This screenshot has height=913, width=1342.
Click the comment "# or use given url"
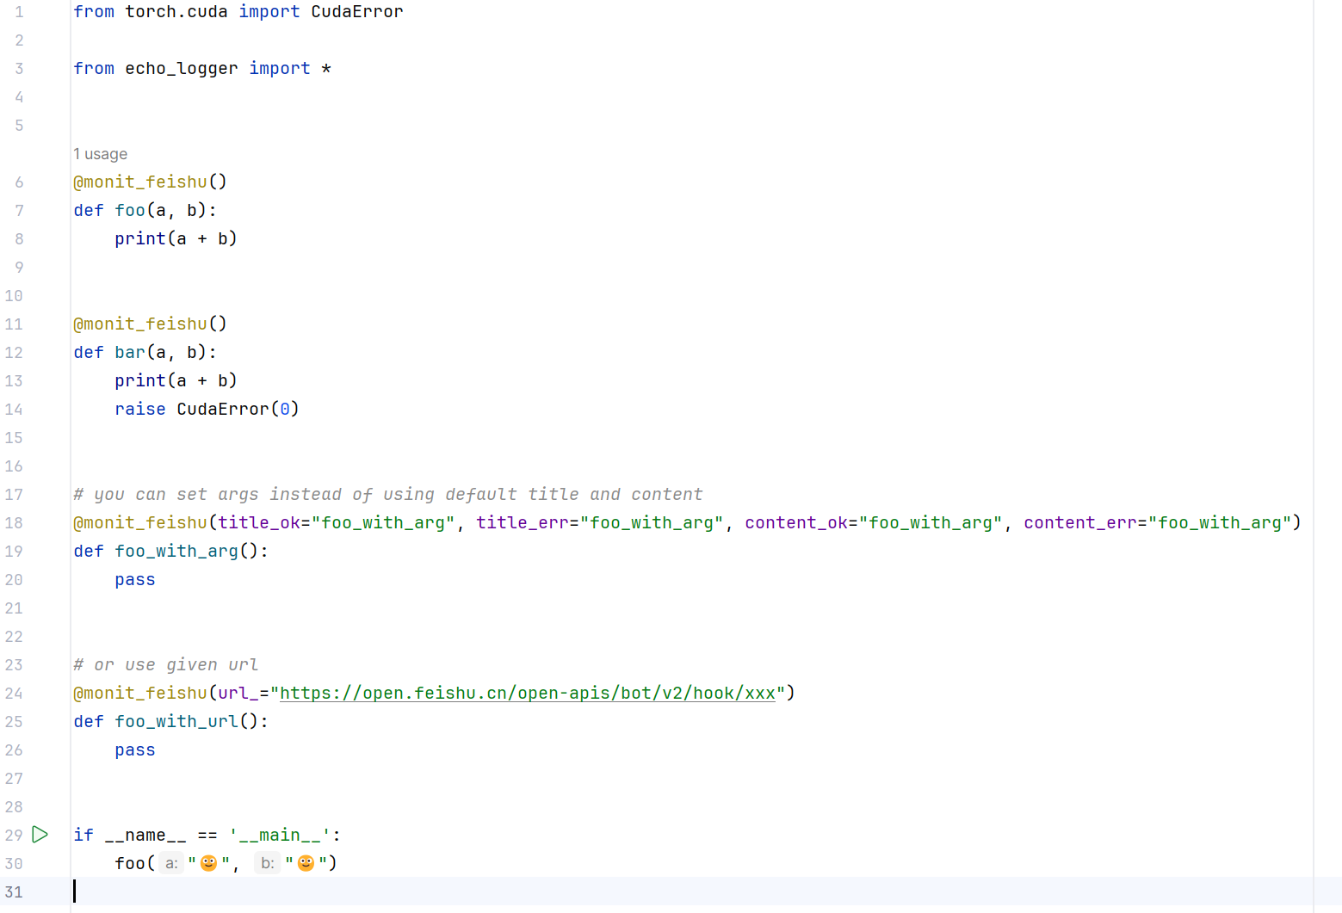(165, 665)
